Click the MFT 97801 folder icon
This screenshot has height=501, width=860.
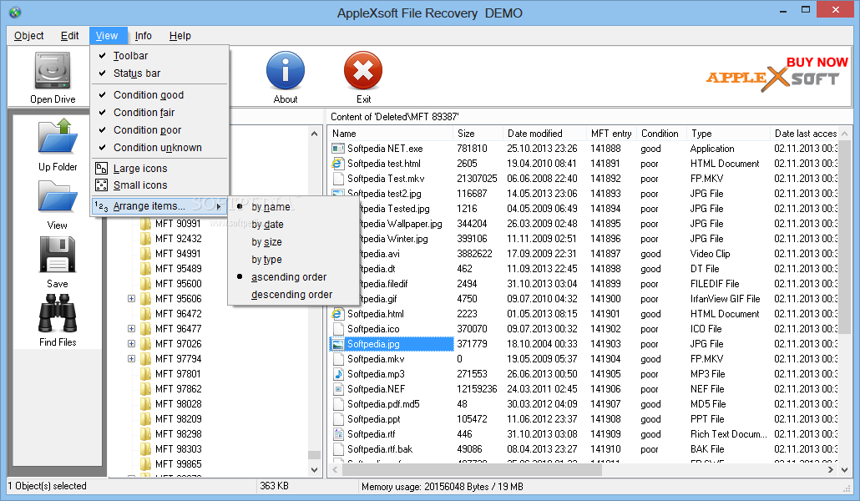point(145,374)
